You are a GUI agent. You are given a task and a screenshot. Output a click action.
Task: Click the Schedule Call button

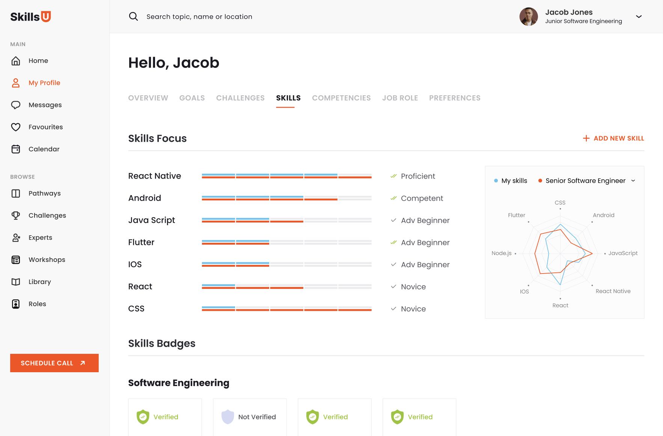(54, 363)
